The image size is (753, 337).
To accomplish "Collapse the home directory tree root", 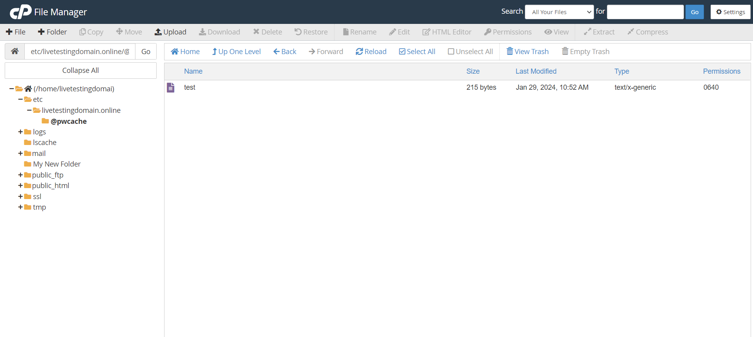I will point(11,89).
